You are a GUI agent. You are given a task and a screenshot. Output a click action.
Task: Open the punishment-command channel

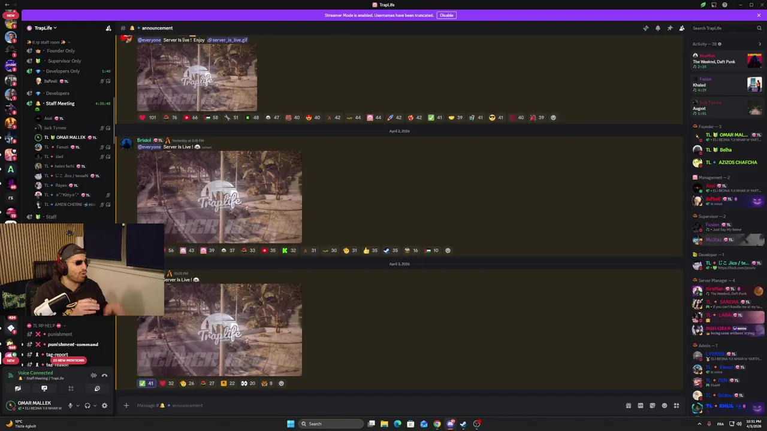pos(73,344)
